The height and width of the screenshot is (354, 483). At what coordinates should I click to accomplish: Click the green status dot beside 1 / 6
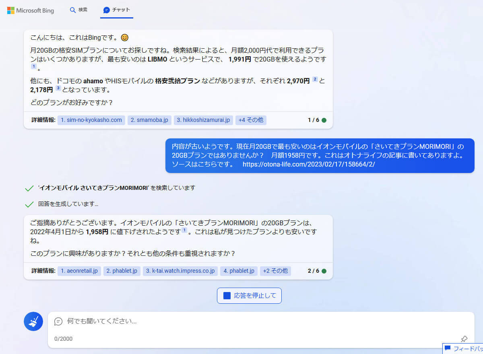324,120
